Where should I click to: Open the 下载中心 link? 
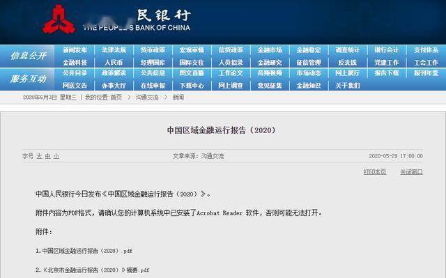tap(192, 86)
